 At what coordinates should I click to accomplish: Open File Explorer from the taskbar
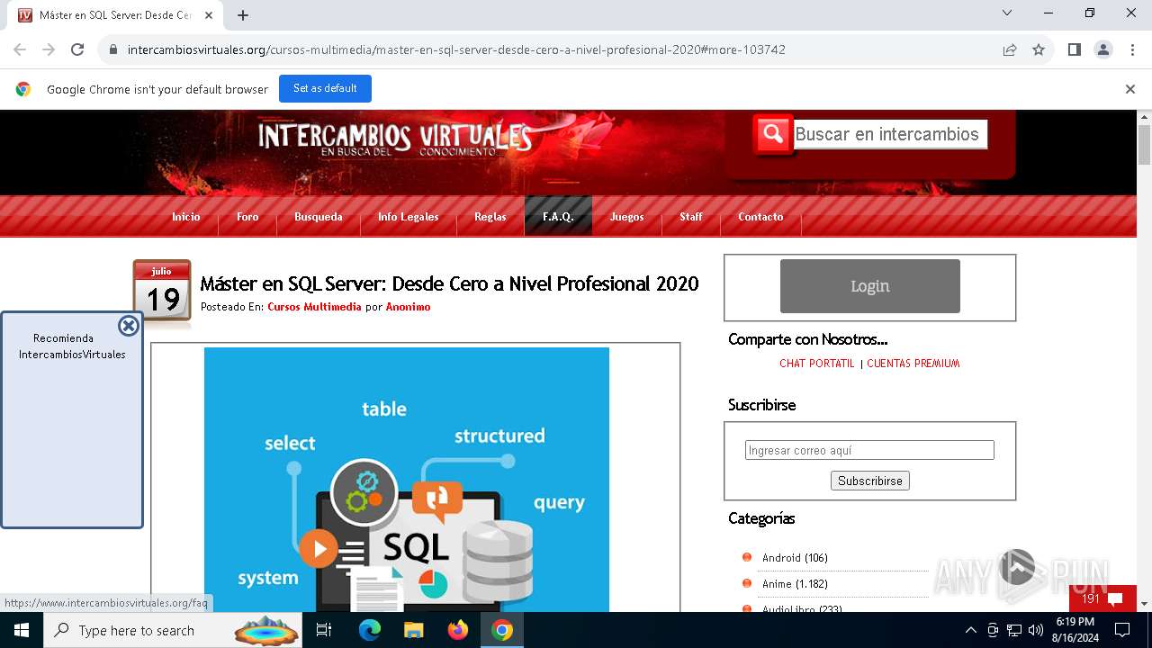[413, 630]
